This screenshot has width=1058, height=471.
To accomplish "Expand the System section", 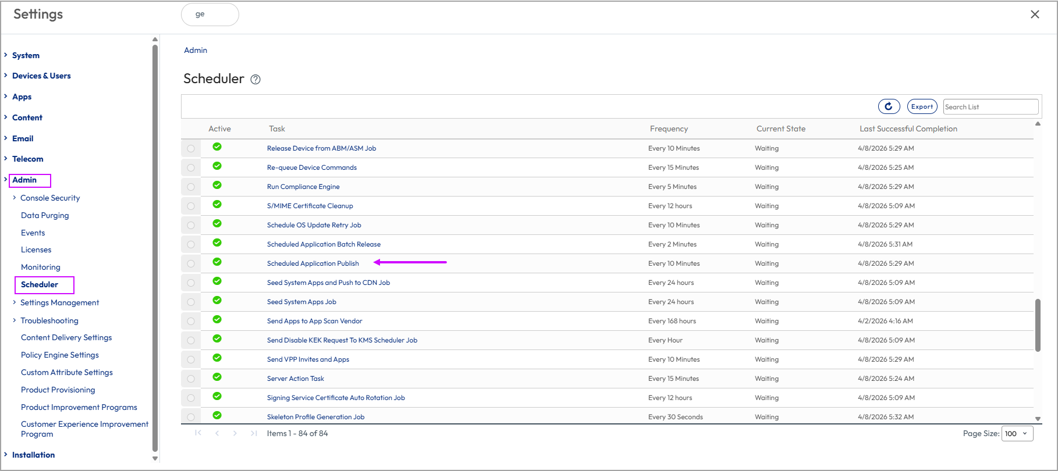I will [x=6, y=55].
